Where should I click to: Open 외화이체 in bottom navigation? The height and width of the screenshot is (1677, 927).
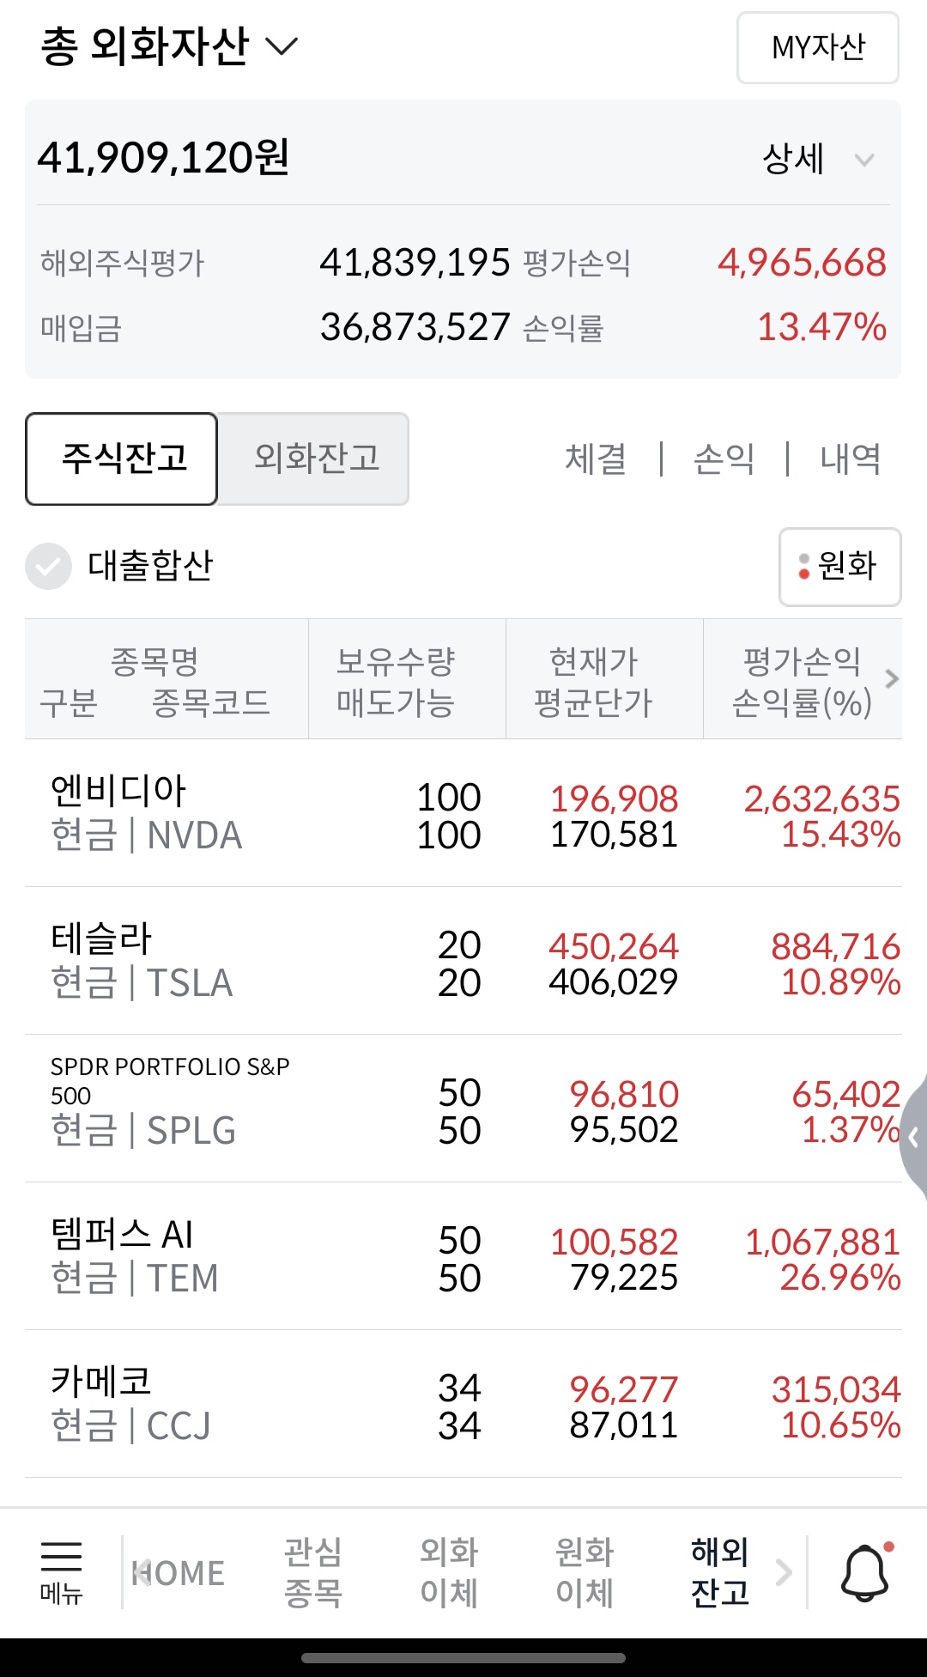tap(449, 1572)
